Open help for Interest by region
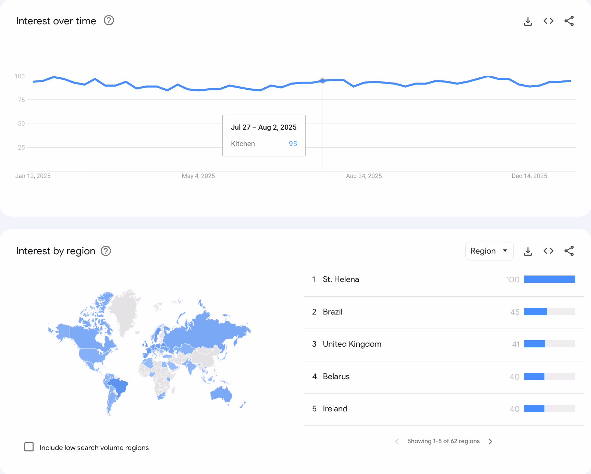Image resolution: width=591 pixels, height=474 pixels. (x=106, y=251)
